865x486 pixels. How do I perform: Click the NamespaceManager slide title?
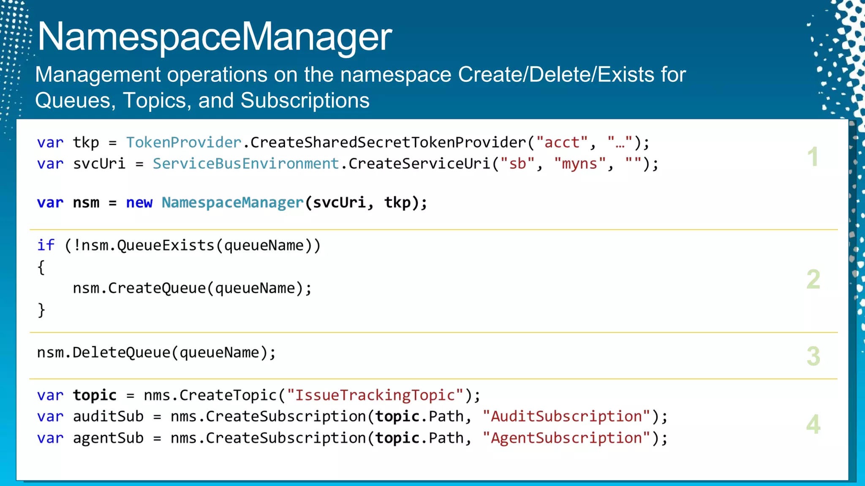(x=215, y=37)
